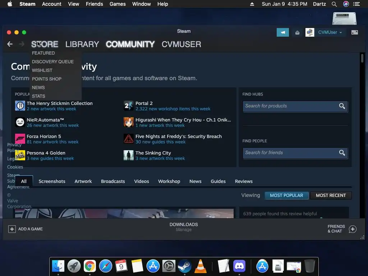Switch to the Reviews tab
This screenshot has height=276, width=368.
tap(244, 181)
